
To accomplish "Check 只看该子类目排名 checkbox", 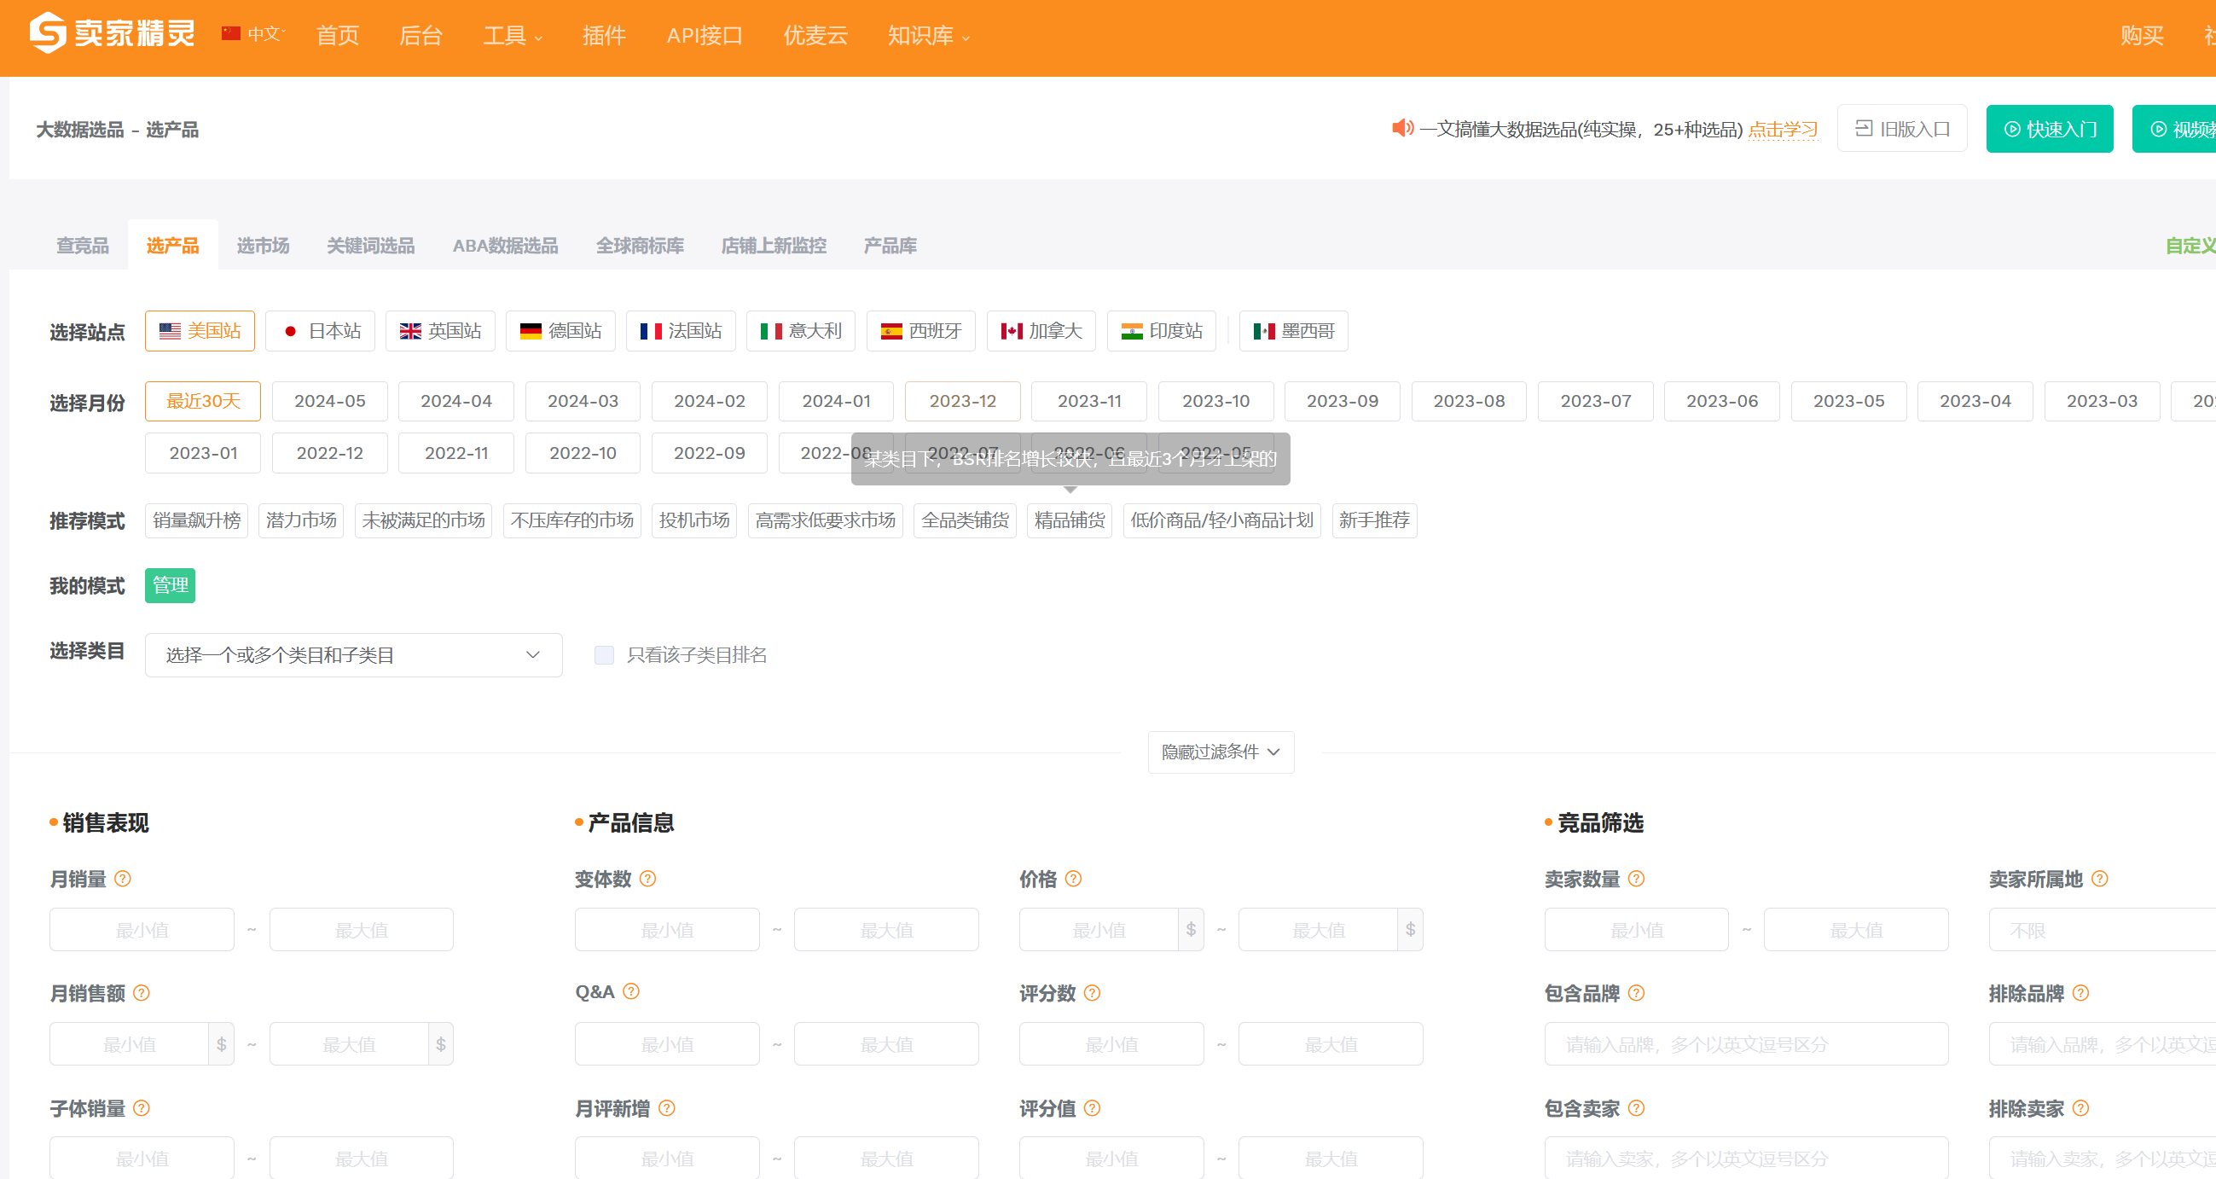I will click(x=604, y=655).
